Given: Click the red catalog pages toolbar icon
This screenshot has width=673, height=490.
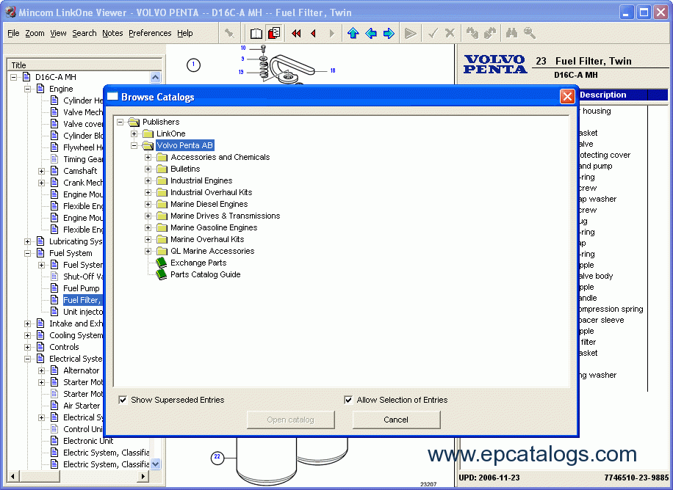Looking at the screenshot, I should click(274, 33).
